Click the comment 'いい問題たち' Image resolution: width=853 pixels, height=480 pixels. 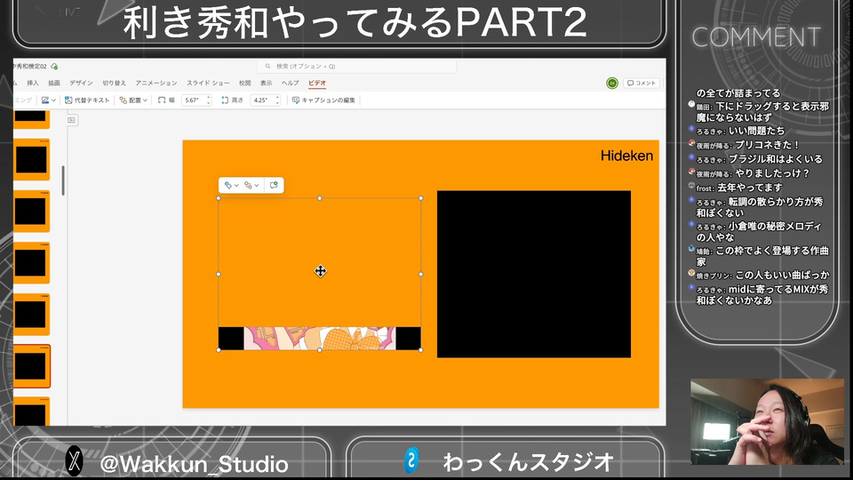[757, 131]
